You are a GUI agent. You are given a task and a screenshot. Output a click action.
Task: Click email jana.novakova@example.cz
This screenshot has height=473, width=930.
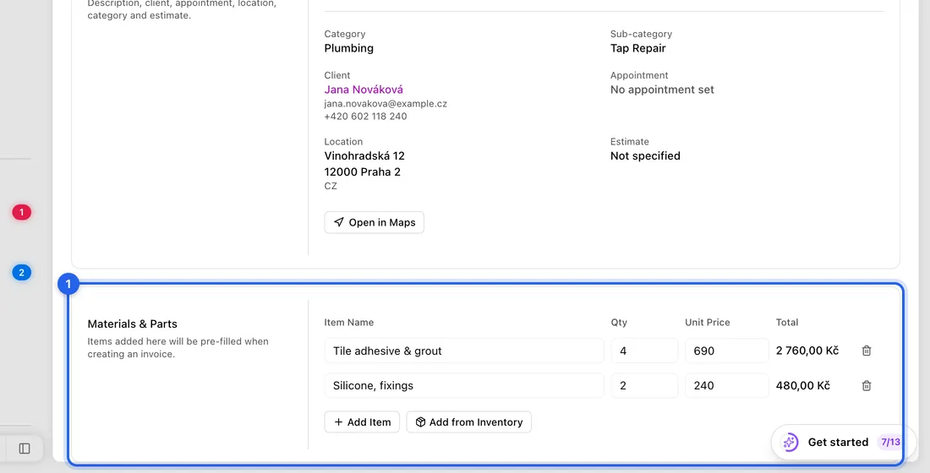tap(386, 104)
